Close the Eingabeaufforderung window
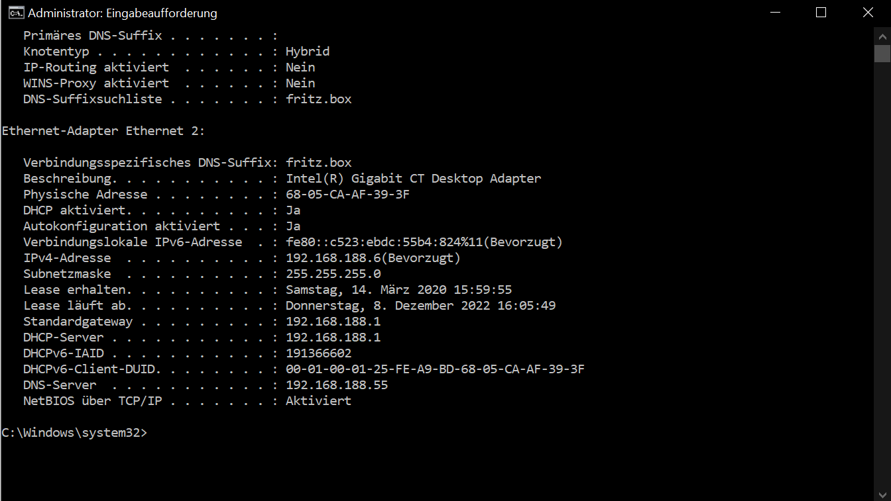This screenshot has width=891, height=501. click(868, 13)
